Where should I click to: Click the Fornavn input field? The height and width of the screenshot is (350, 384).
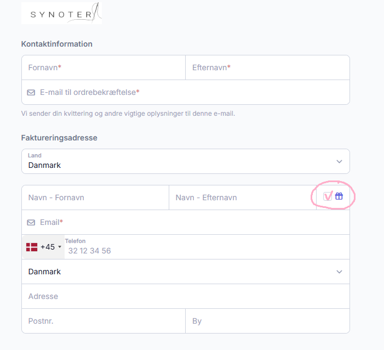coord(104,67)
